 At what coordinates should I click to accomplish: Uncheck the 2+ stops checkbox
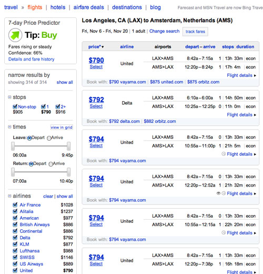pos(58,106)
